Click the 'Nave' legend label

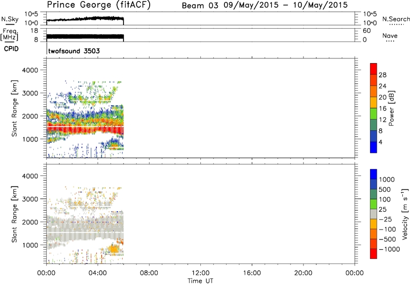[x=390, y=35]
